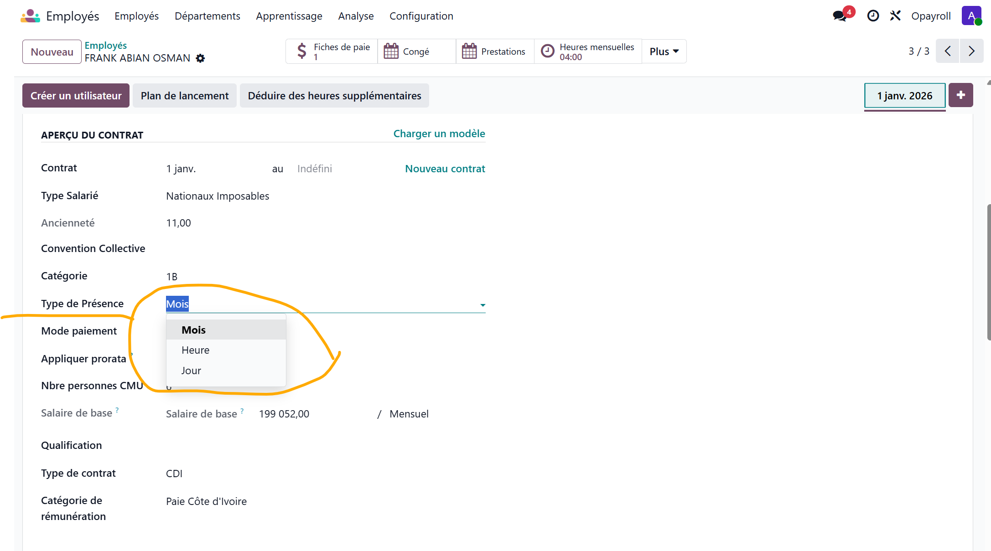Click Créer un utilisateur button
The height and width of the screenshot is (551, 991).
coord(76,96)
